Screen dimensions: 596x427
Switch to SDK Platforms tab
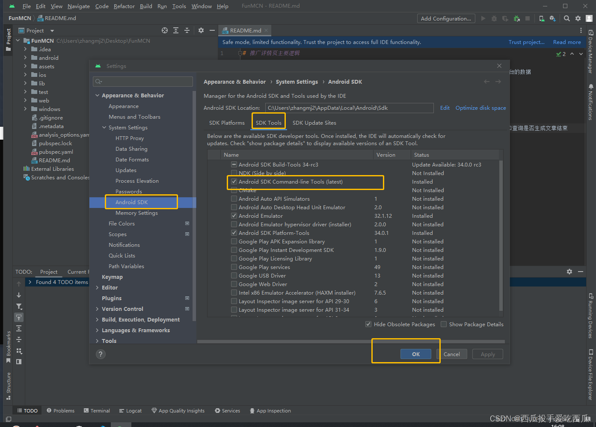[x=227, y=123]
